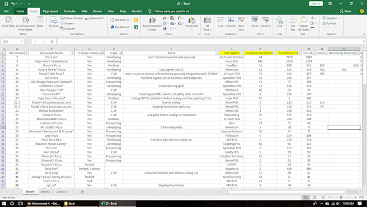The height and width of the screenshot is (207, 367).
Task: Select Normal view in status bar
Action: (x=305, y=198)
